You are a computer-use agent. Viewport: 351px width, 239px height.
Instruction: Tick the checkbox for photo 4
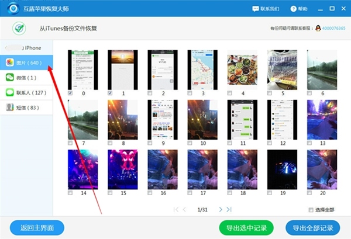[229, 93]
